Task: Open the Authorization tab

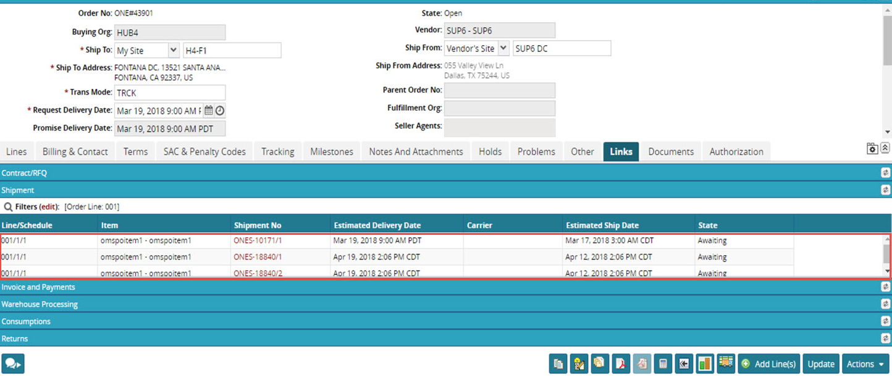Action: [x=736, y=151]
